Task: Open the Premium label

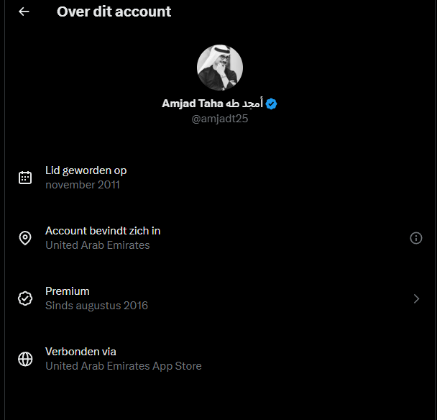Action: click(68, 291)
